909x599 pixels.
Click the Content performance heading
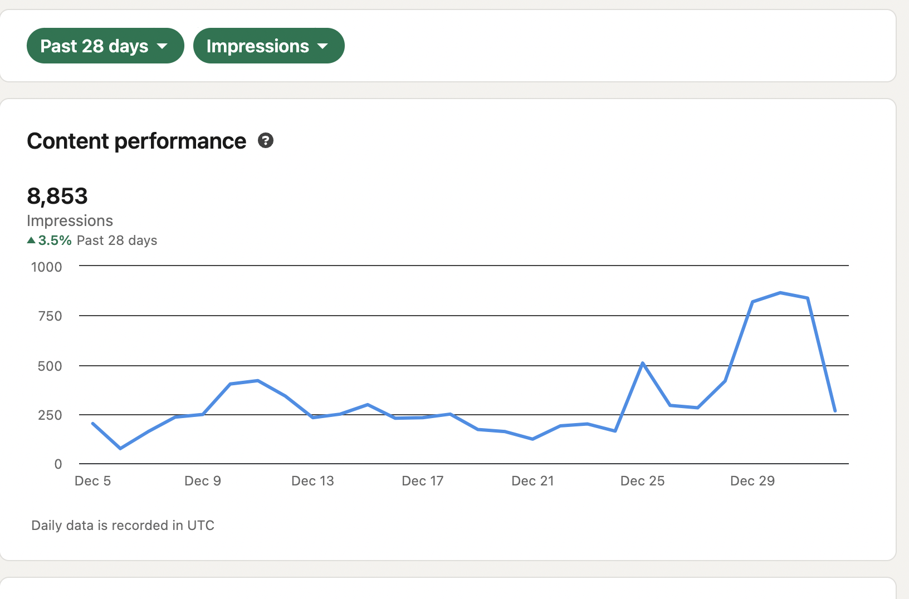coord(136,141)
